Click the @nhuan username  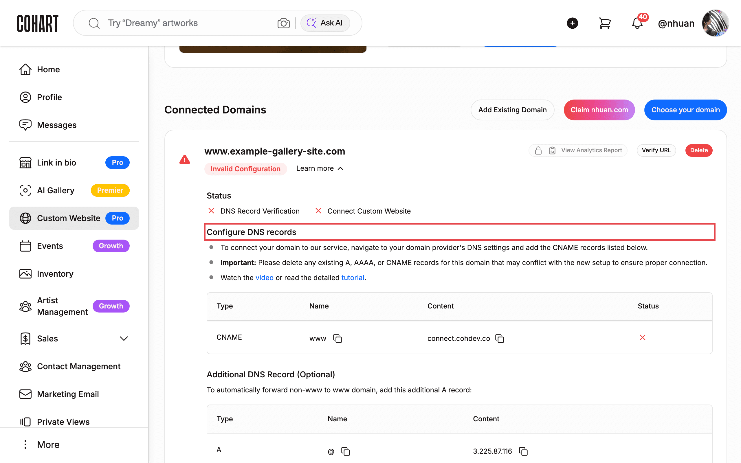pyautogui.click(x=676, y=23)
